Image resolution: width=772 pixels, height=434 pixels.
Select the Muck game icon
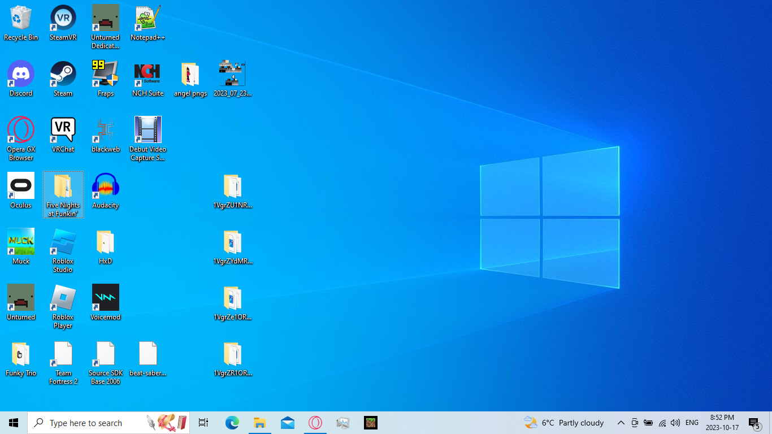coord(21,247)
